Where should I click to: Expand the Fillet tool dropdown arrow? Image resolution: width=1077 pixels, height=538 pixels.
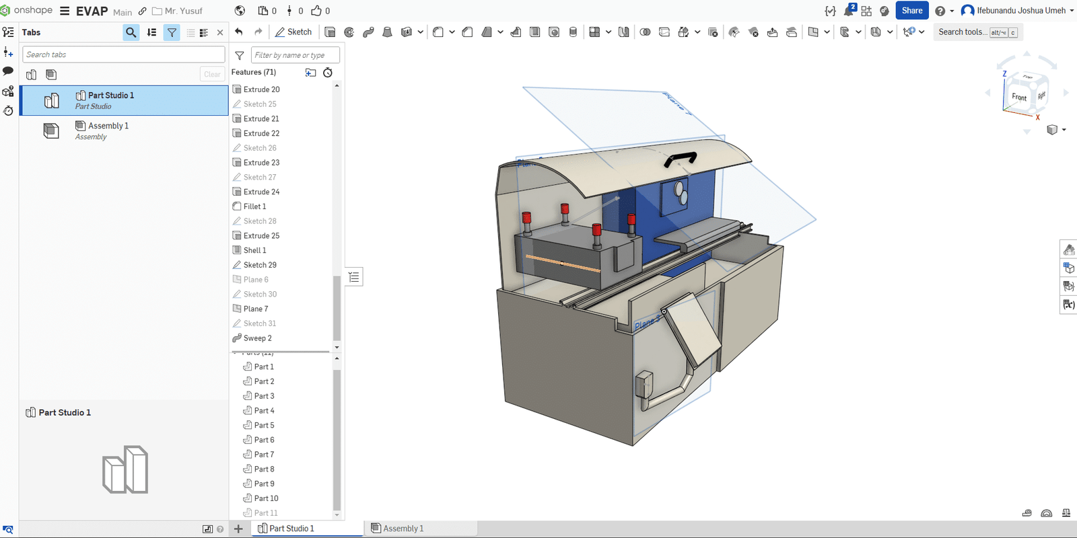[452, 32]
